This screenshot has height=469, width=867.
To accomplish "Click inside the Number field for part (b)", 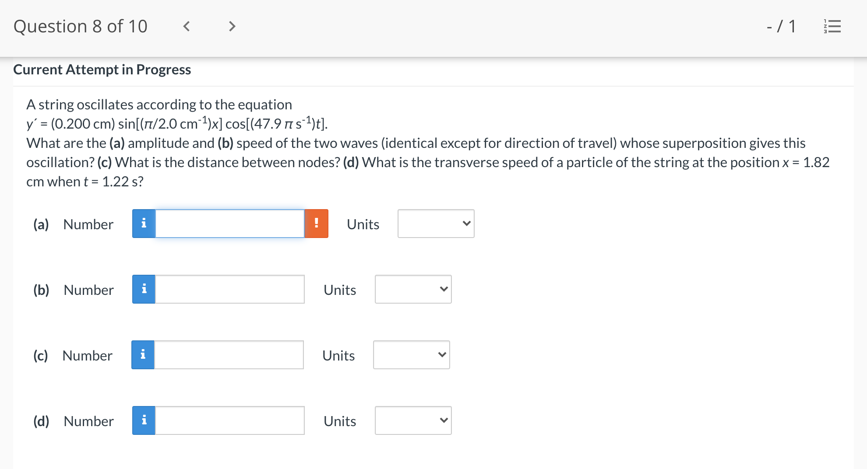I will 229,289.
